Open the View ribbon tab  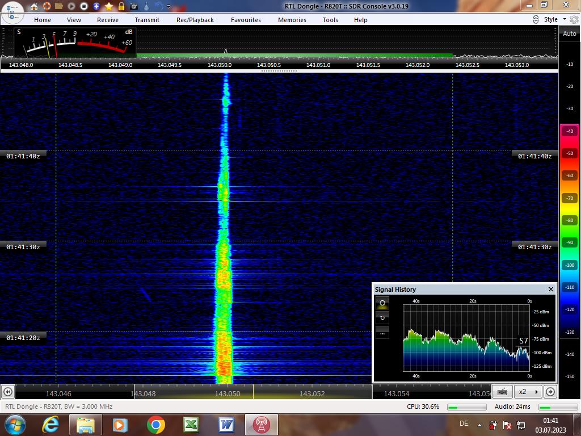[x=74, y=20]
